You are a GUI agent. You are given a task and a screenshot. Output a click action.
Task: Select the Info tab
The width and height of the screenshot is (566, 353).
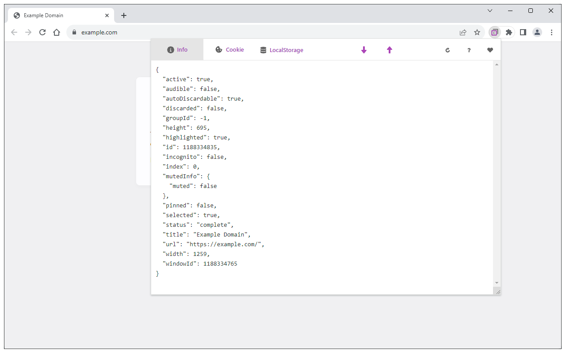click(177, 50)
